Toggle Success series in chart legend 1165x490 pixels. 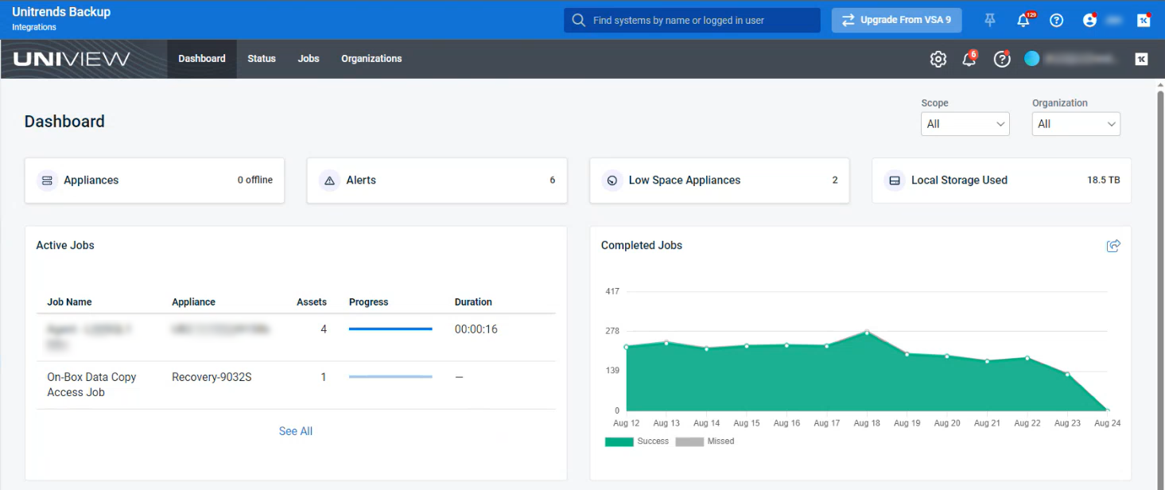pyautogui.click(x=637, y=441)
